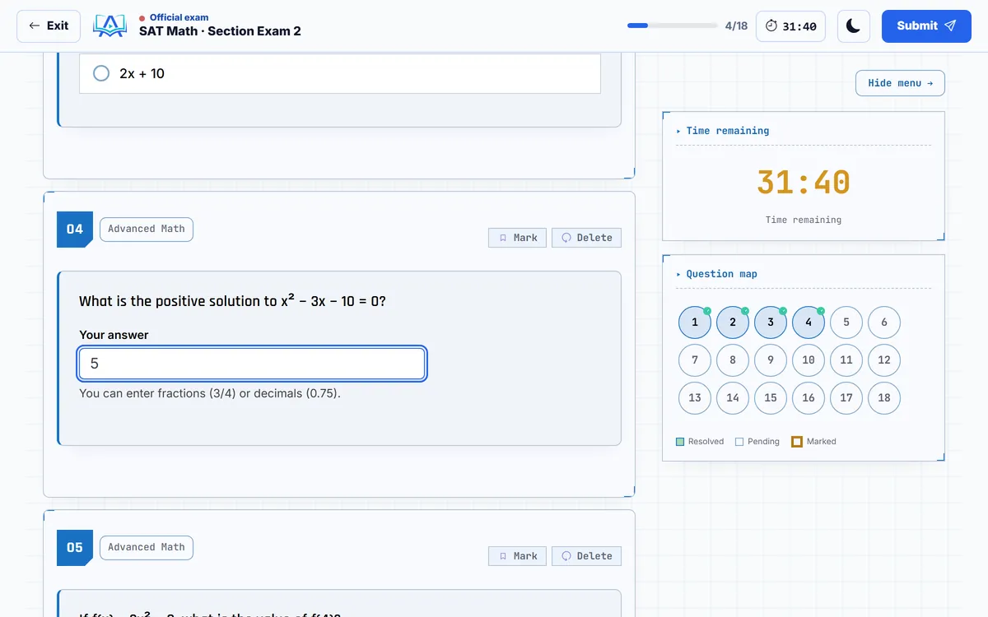Click the question text about positive solution
Screen dimensions: 988x617
point(232,301)
